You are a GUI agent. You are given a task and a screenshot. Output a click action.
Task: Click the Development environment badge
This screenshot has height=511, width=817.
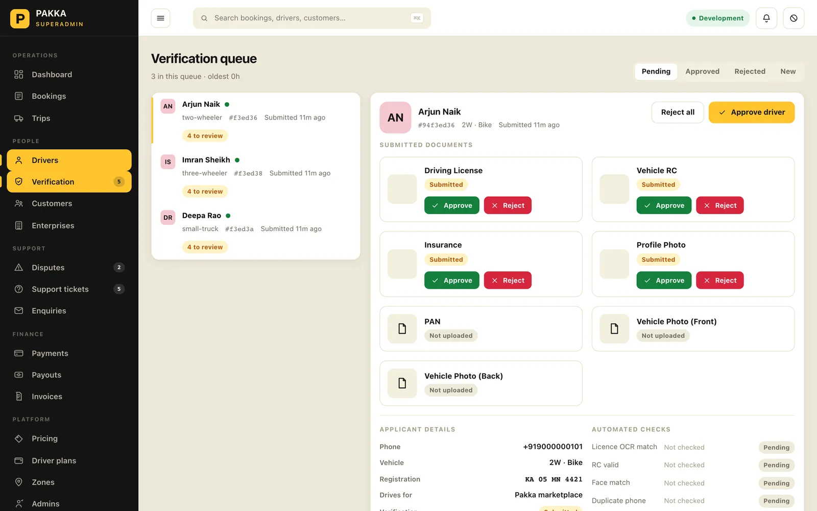tap(717, 18)
